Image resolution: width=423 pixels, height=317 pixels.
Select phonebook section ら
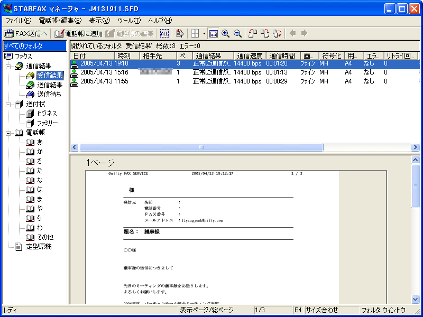tap(40, 218)
